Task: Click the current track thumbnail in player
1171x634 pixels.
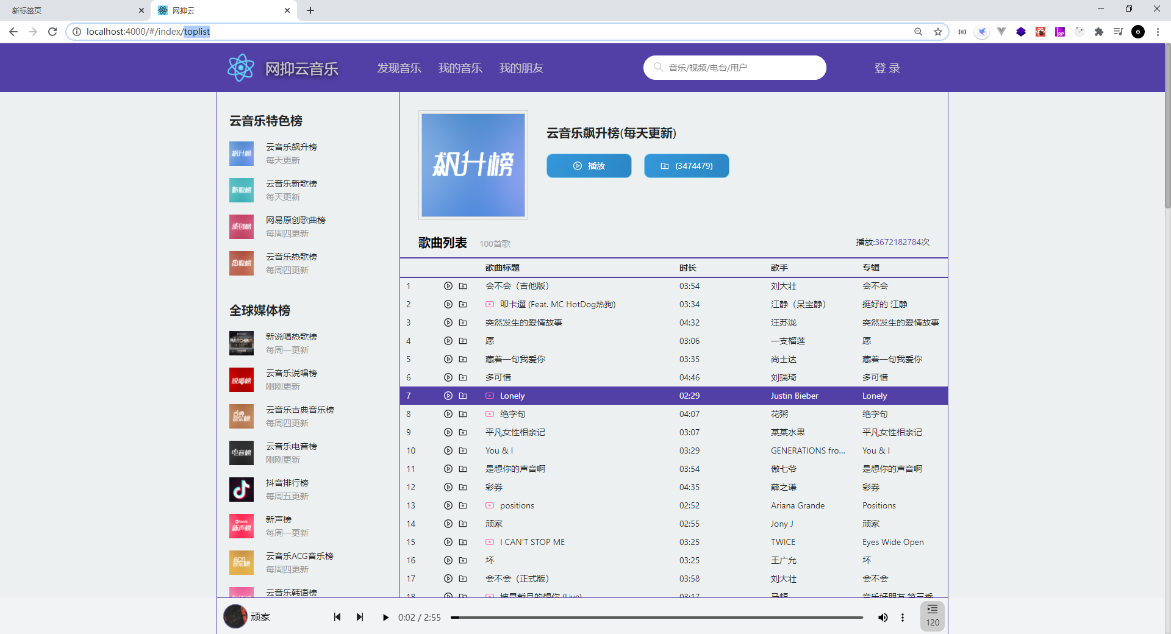Action: coord(235,616)
